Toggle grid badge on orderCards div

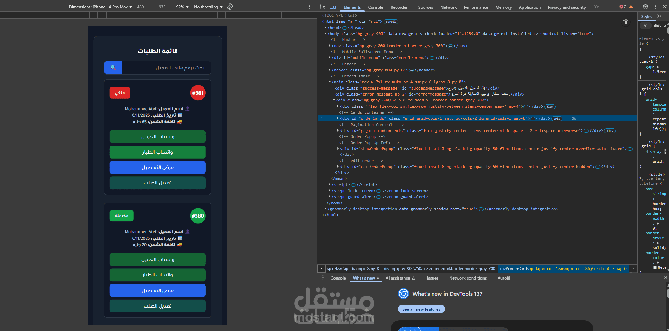(557, 119)
